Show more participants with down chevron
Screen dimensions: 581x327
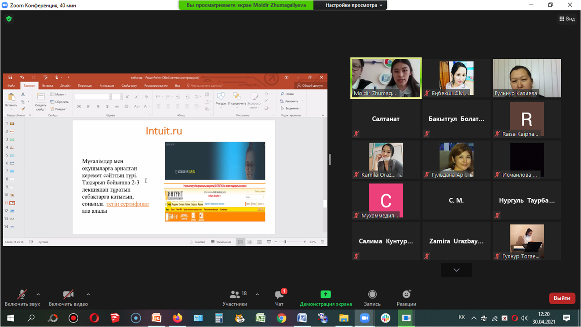[x=456, y=270]
